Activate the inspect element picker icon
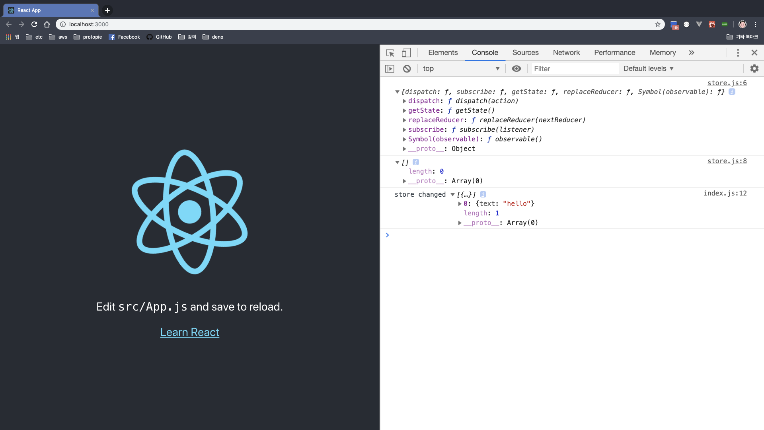Screen dimensions: 764x430 [390, 53]
